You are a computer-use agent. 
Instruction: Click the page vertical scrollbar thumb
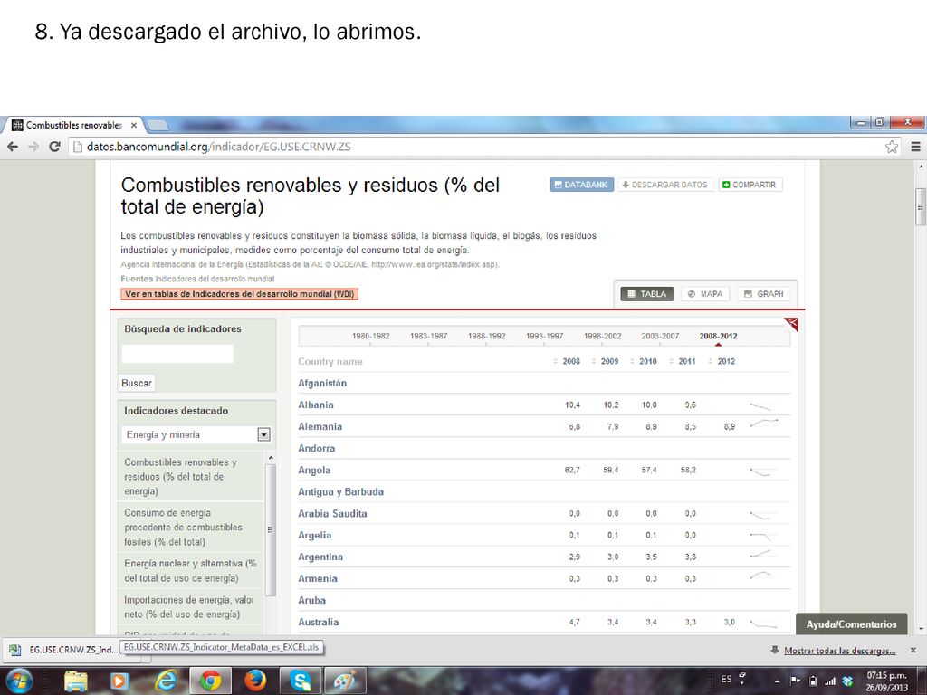(x=921, y=207)
